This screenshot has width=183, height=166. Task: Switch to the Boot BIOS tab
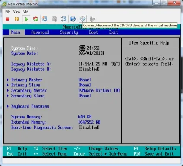[x=93, y=32]
